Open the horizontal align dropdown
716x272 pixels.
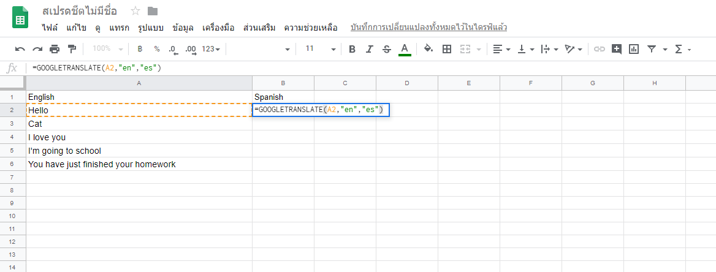click(x=502, y=49)
